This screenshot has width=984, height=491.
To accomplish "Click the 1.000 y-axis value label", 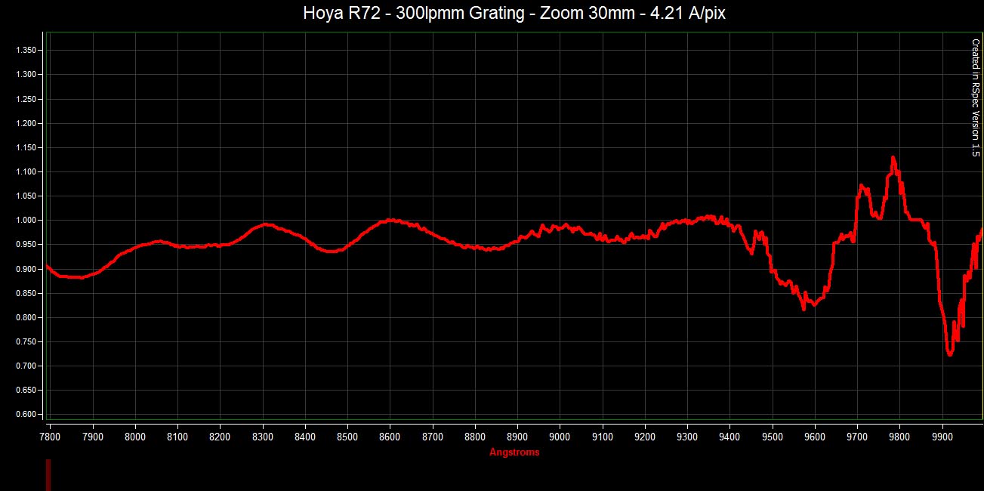I will pos(26,221).
